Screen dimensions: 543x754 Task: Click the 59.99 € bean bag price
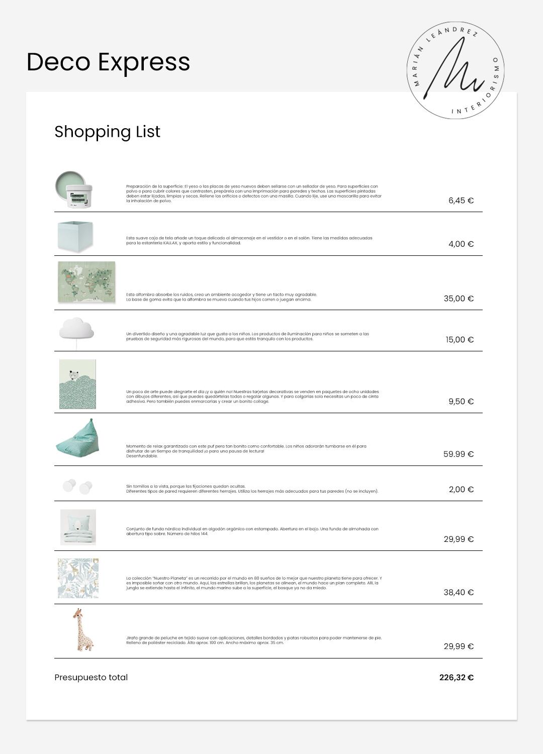tap(458, 454)
